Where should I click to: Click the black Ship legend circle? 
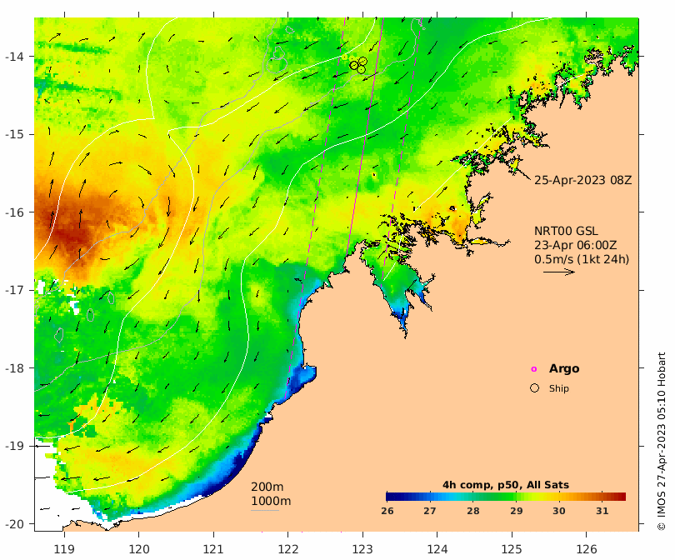pyautogui.click(x=534, y=388)
